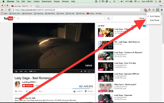Open the Mix - Lady Gaga thumbnail
Image resolution: width=164 pixels, height=103 pixels.
[106, 45]
